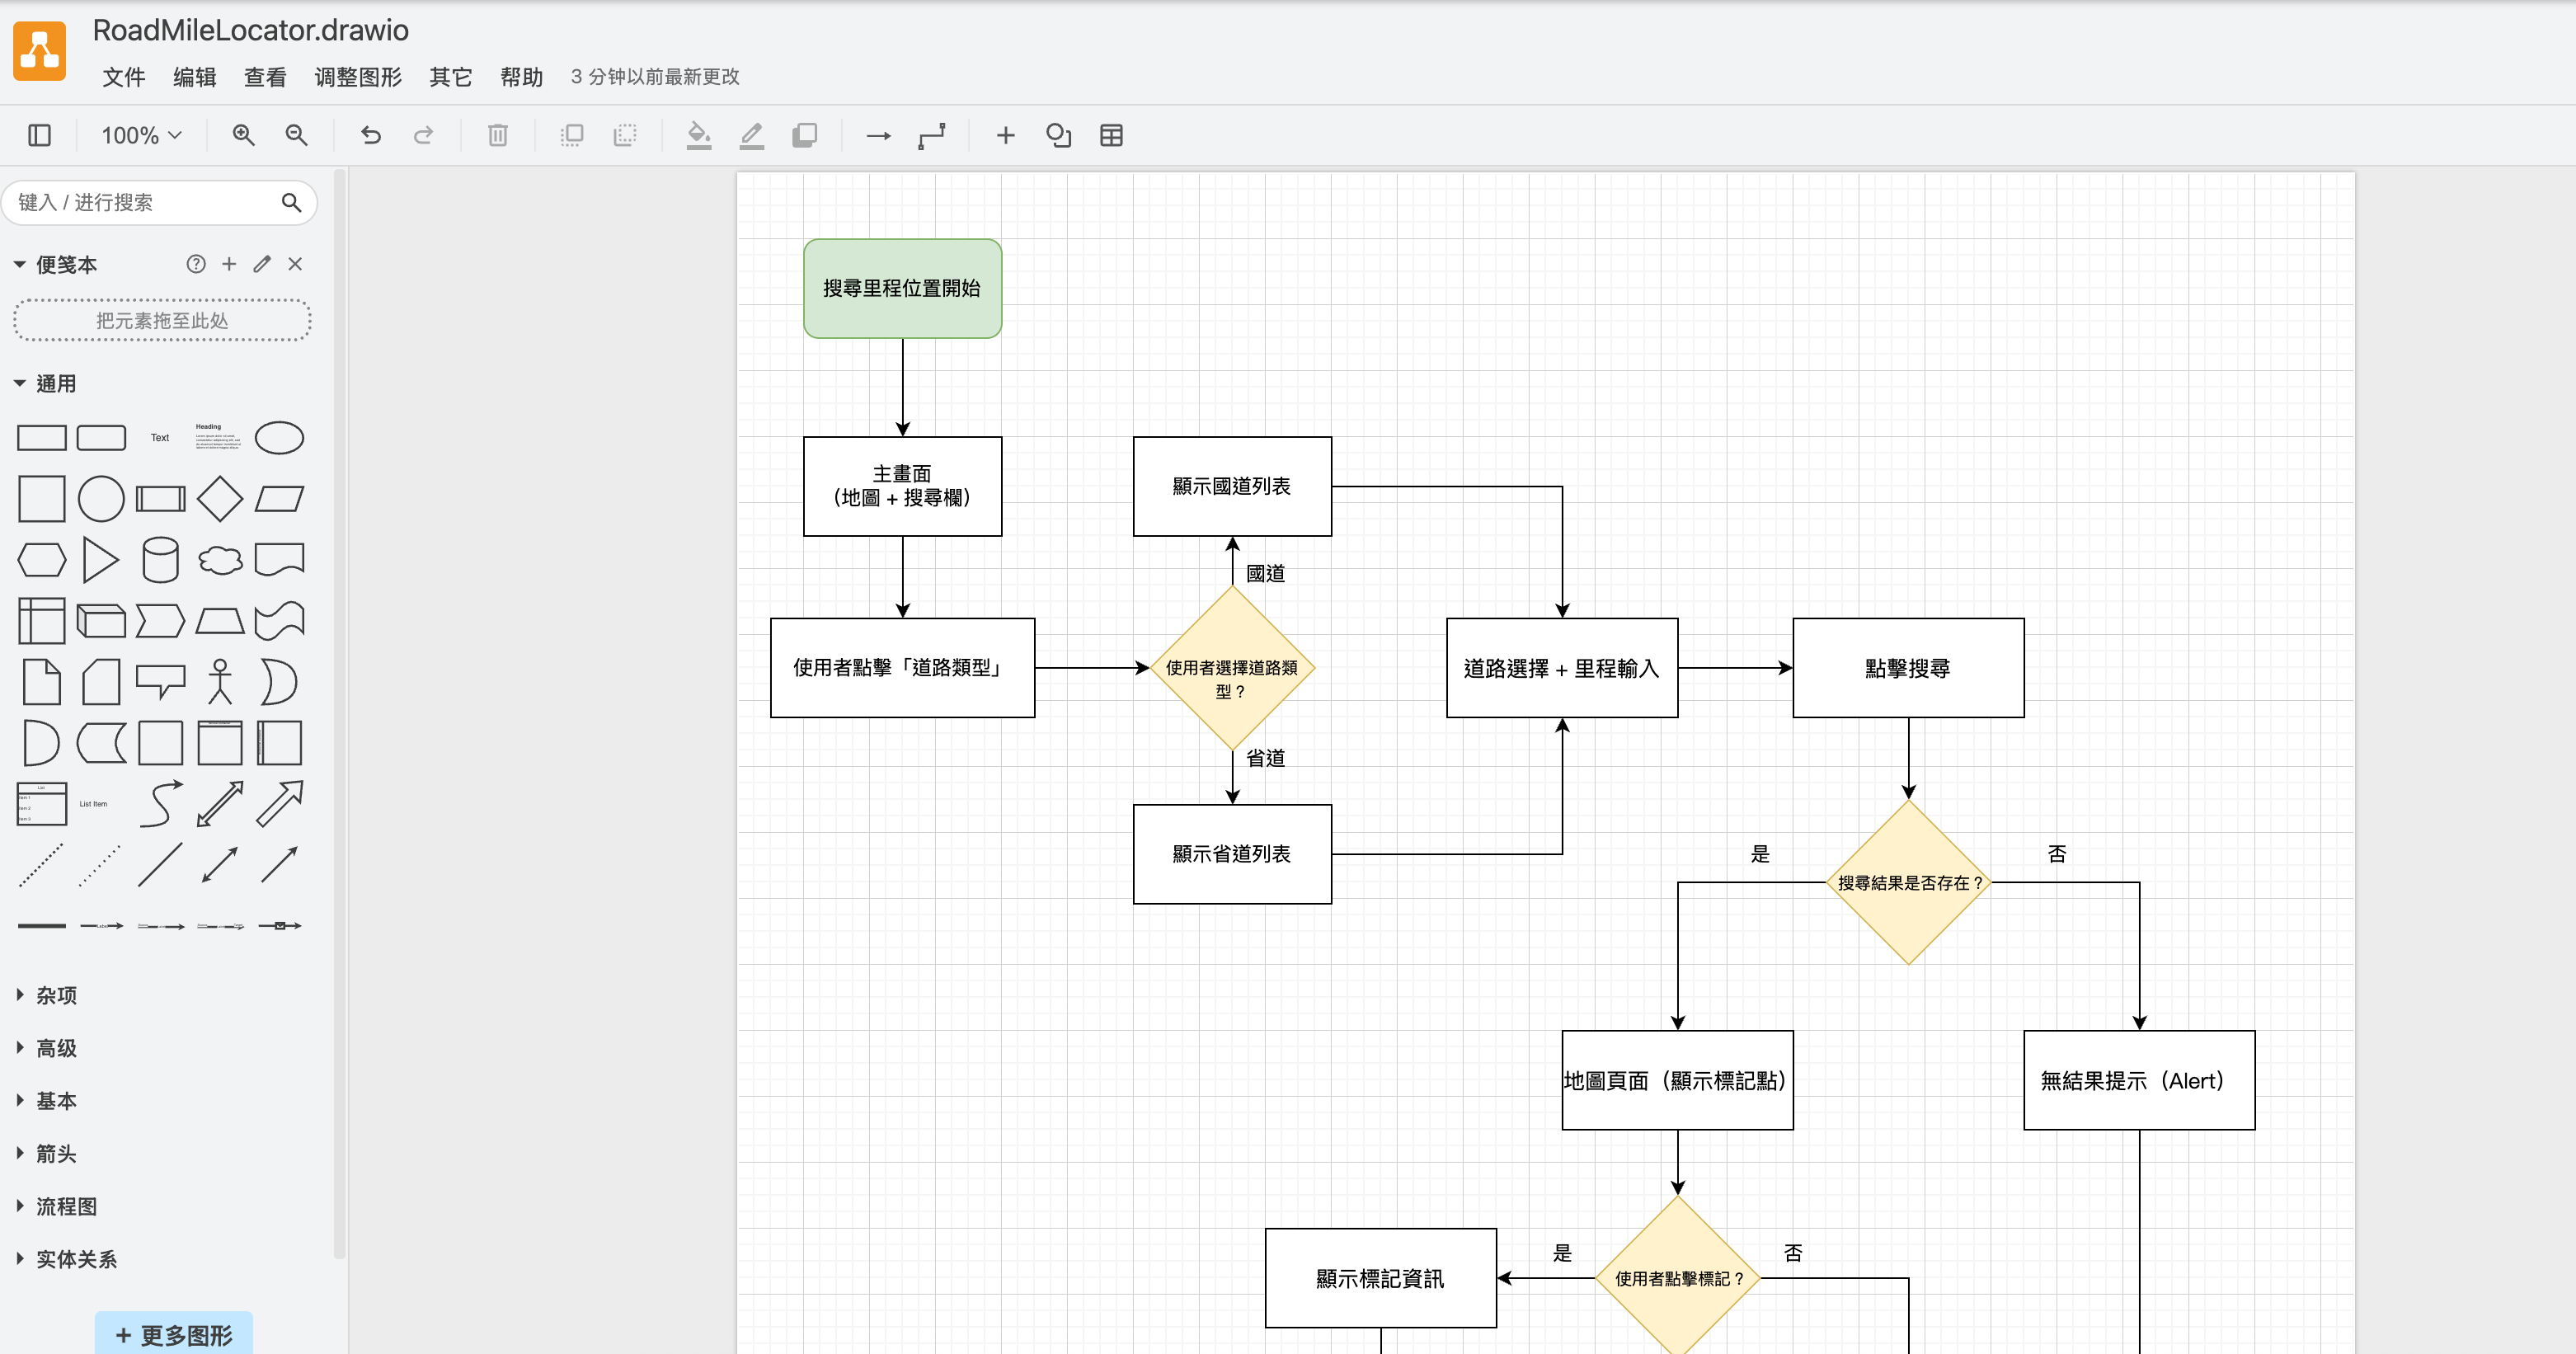2576x1354 pixels.
Task: Open the 调整图形 menu
Action: coord(358,77)
